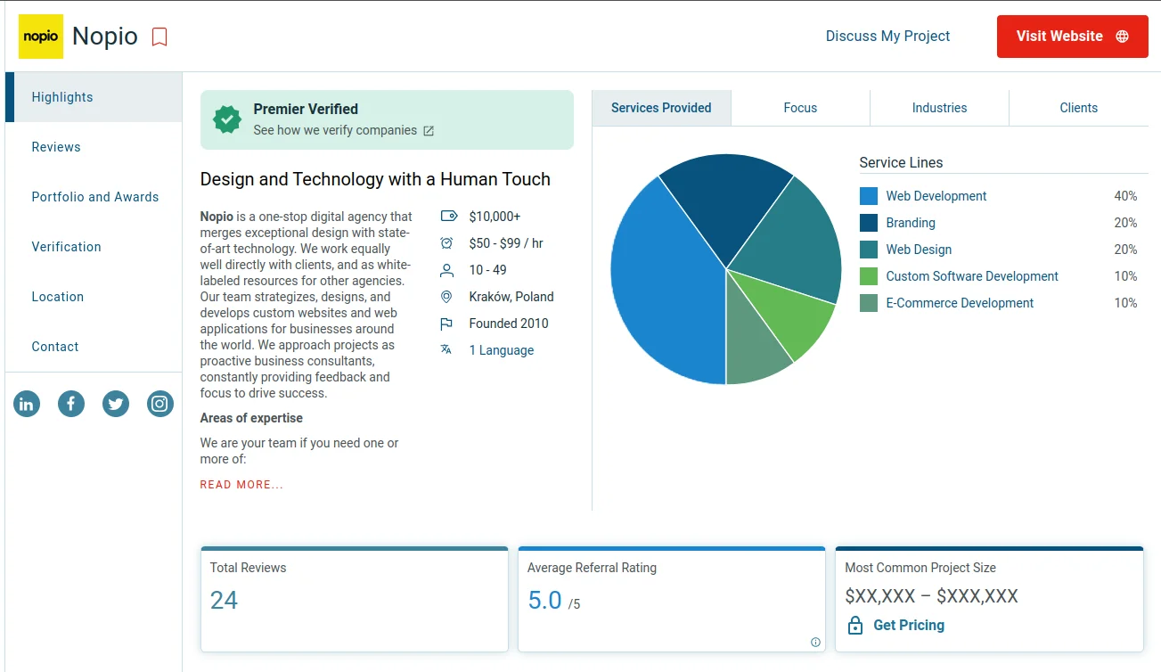
Task: Click the $50 - $99 / hr rate
Action: (x=506, y=243)
